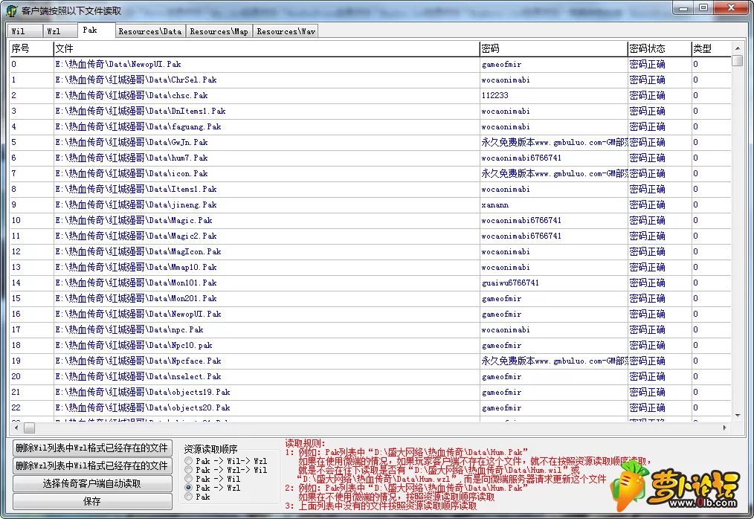
Task: Click the 文件 column header
Action: pyautogui.click(x=266, y=48)
